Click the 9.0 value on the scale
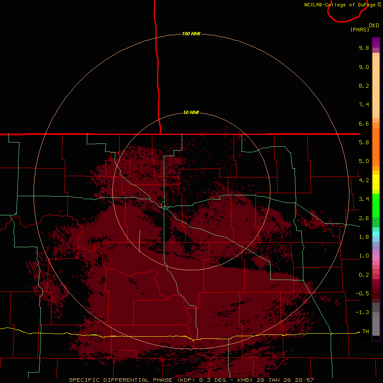 tap(364, 67)
